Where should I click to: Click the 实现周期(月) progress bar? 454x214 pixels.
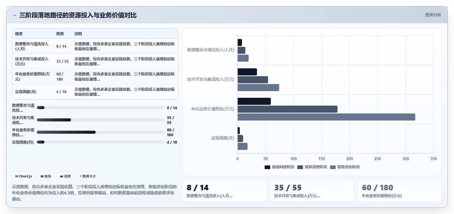pos(100,142)
